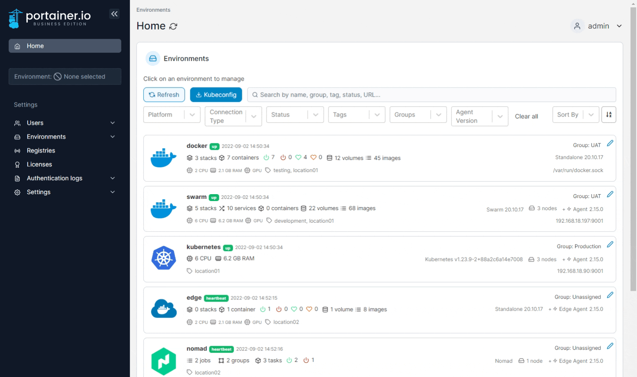Edit the docker environment pencil icon

tap(610, 143)
